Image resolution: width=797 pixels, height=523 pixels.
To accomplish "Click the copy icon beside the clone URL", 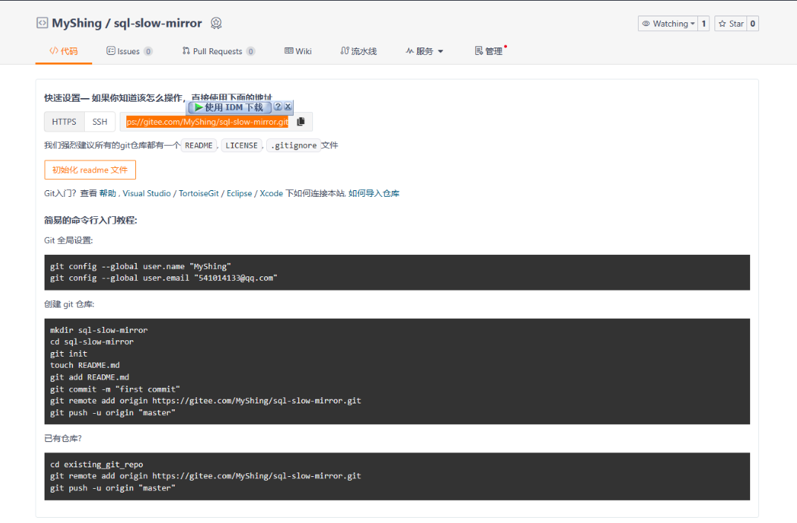I will pyautogui.click(x=301, y=121).
